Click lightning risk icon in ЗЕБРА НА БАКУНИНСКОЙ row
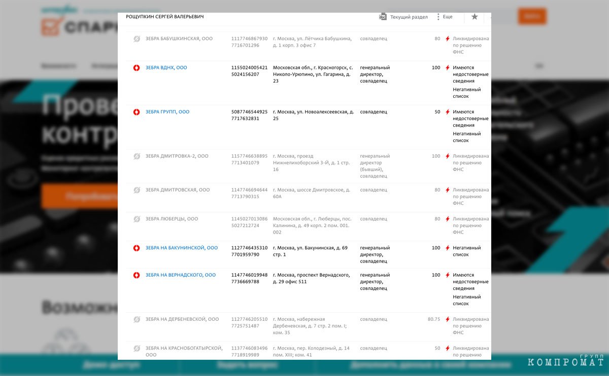Screen dimensions: 609x376 [447, 248]
